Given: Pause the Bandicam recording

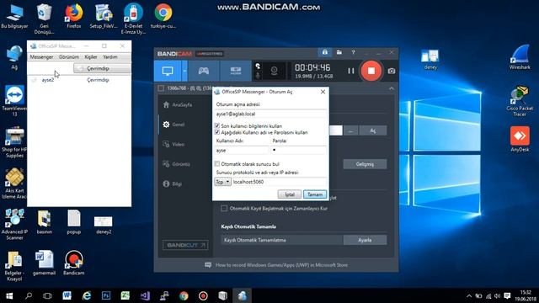Looking at the screenshot, I should (350, 71).
